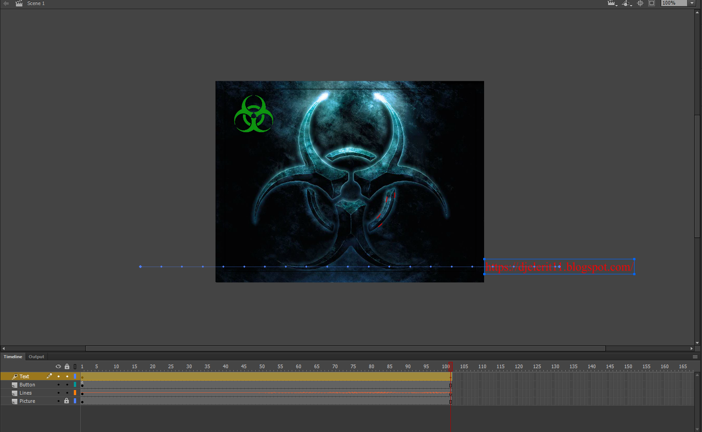Click the stage horizontal scrollbar thumb
This screenshot has width=702, height=432.
click(x=346, y=348)
